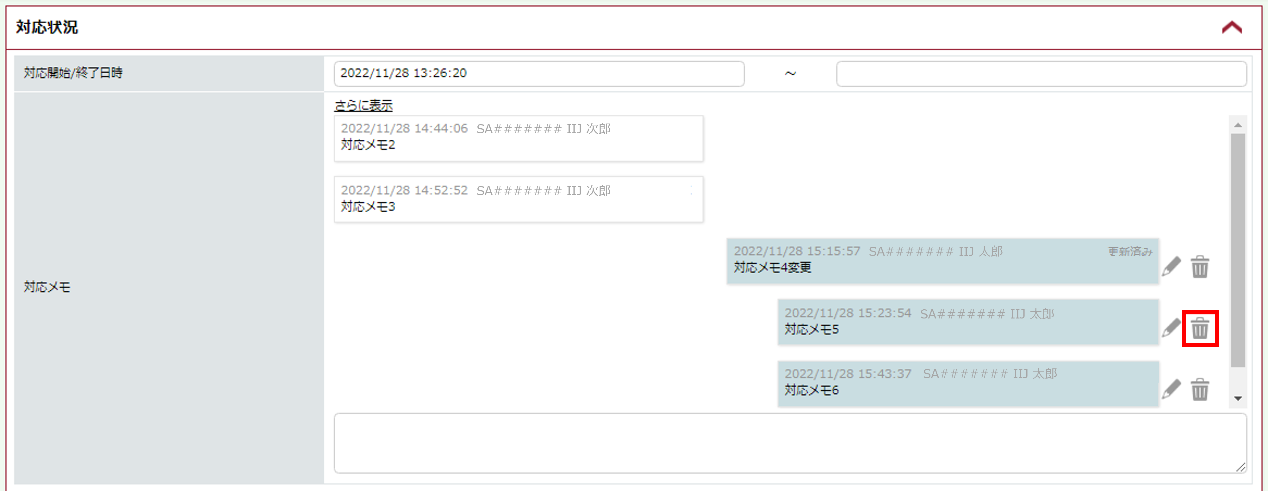This screenshot has height=491, width=1268.
Task: Delete memo 対応メモ6 with trash icon
Action: pyautogui.click(x=1200, y=389)
